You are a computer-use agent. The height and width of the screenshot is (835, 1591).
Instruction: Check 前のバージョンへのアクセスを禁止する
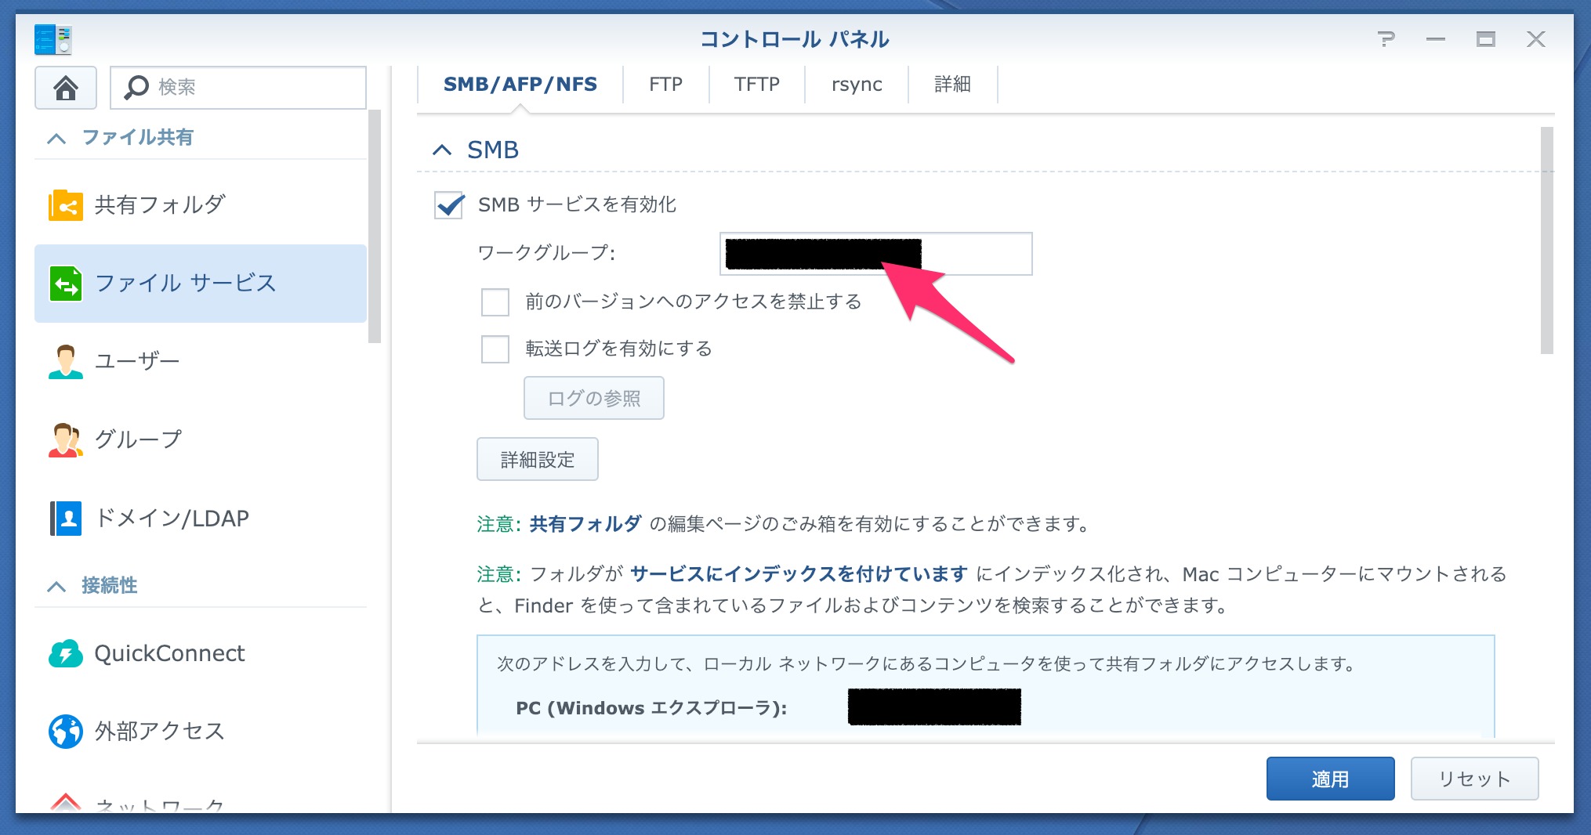(495, 302)
